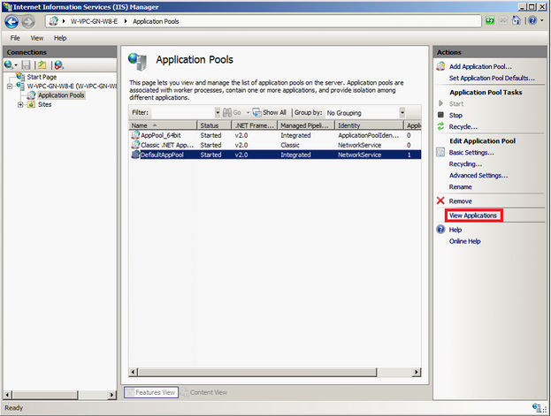Sort by the Managed Pipeli... column header

(x=306, y=125)
